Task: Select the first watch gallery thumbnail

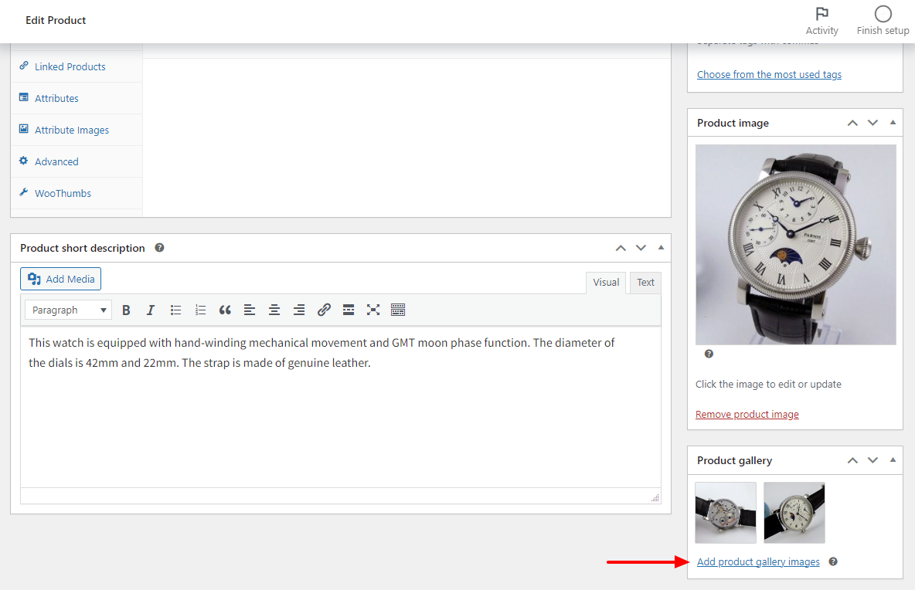Action: click(725, 512)
